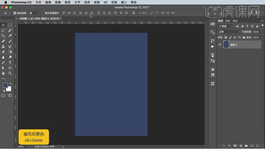Add a layer mask button
Screen dimensions: 265x149
235,146
